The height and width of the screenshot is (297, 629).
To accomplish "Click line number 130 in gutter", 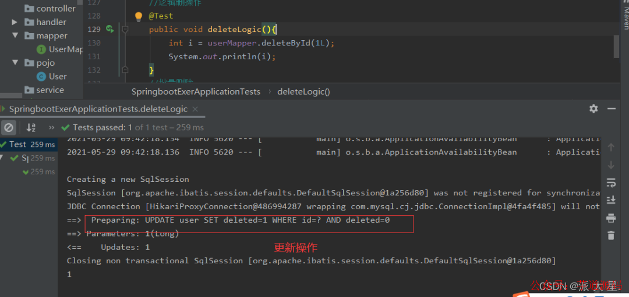I will pyautogui.click(x=94, y=43).
